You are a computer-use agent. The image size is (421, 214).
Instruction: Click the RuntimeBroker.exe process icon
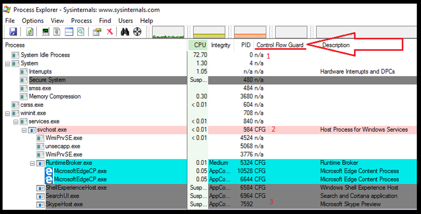tap(40, 163)
